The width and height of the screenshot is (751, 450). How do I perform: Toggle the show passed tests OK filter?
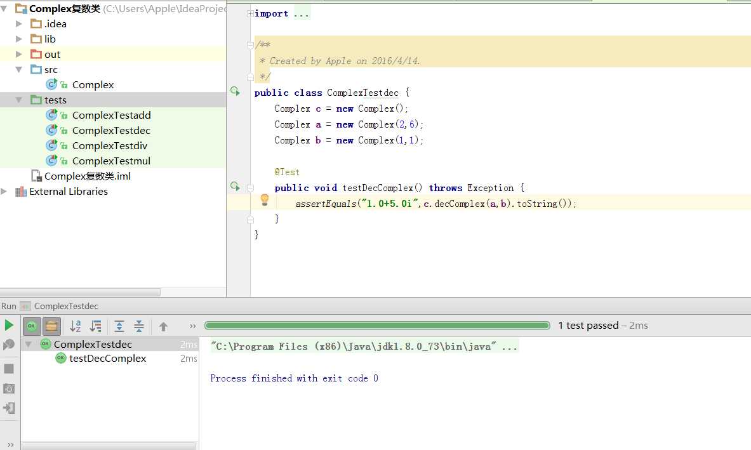tap(32, 326)
